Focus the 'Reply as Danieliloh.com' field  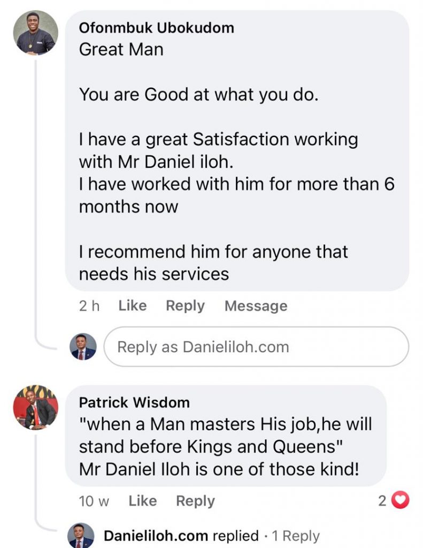[x=256, y=347]
